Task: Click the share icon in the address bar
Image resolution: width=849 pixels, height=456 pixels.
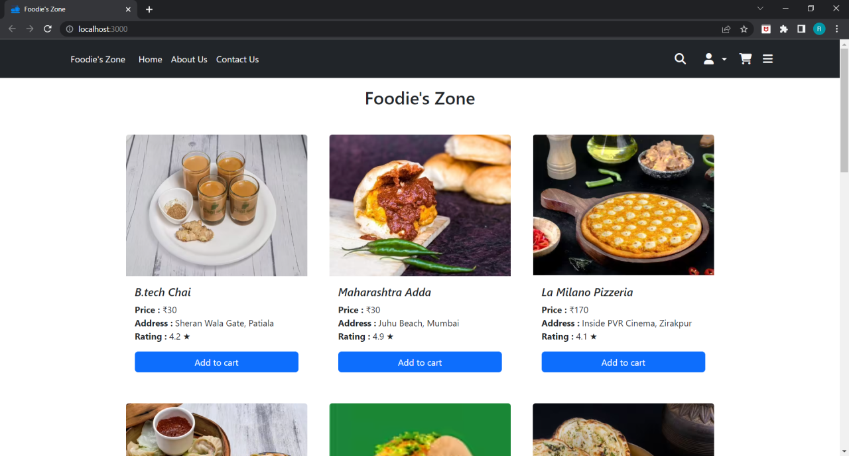Action: pos(726,29)
